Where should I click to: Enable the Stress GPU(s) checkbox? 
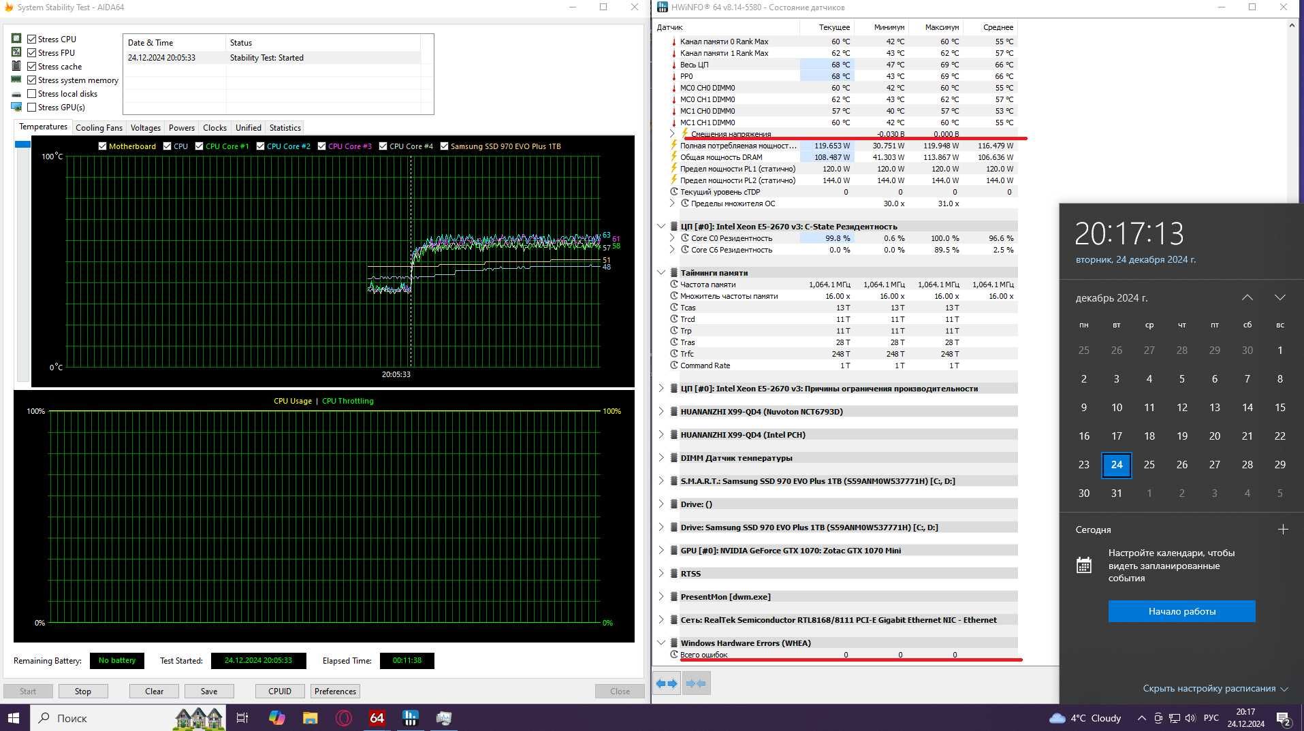pyautogui.click(x=31, y=107)
